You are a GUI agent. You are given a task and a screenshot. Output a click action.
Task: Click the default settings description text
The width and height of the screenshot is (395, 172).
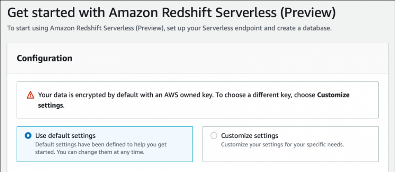(x=101, y=148)
